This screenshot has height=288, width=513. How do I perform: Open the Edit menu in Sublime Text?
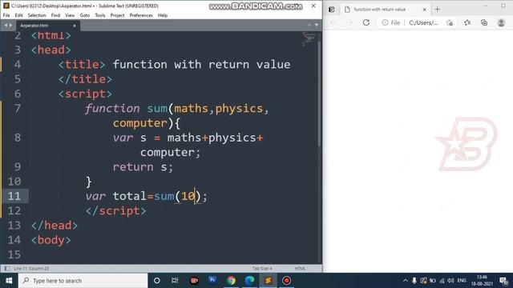click(18, 15)
